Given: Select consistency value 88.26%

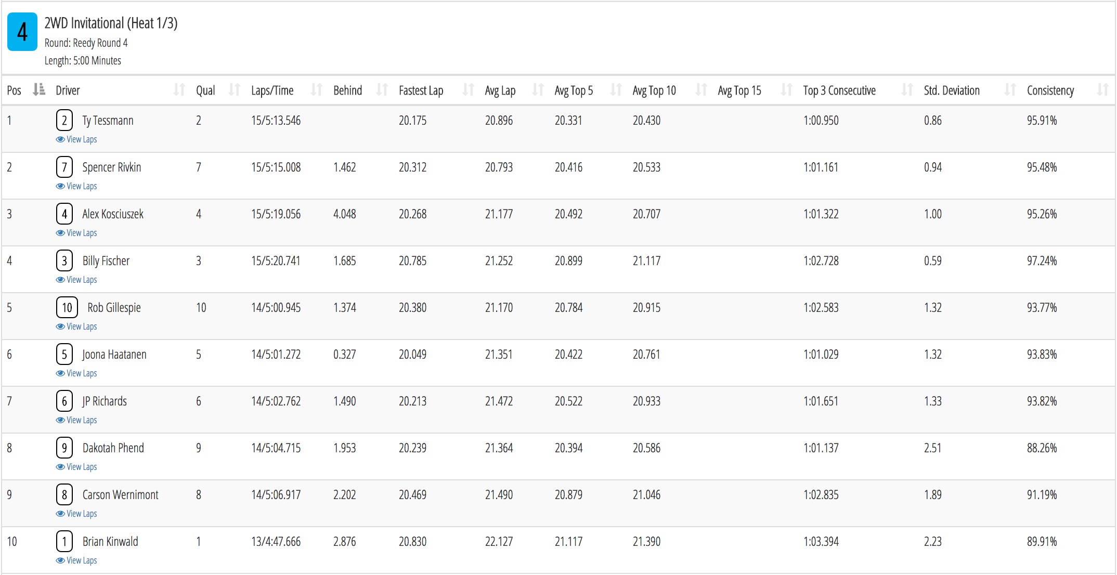Looking at the screenshot, I should (1042, 448).
